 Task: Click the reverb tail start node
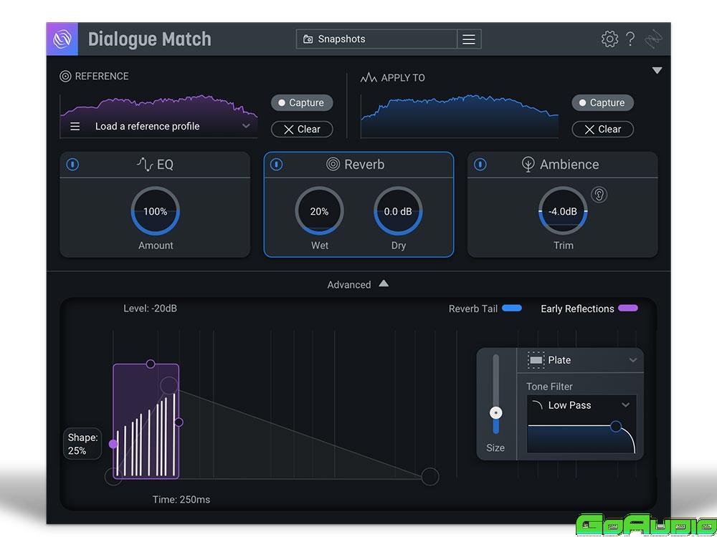[113, 477]
